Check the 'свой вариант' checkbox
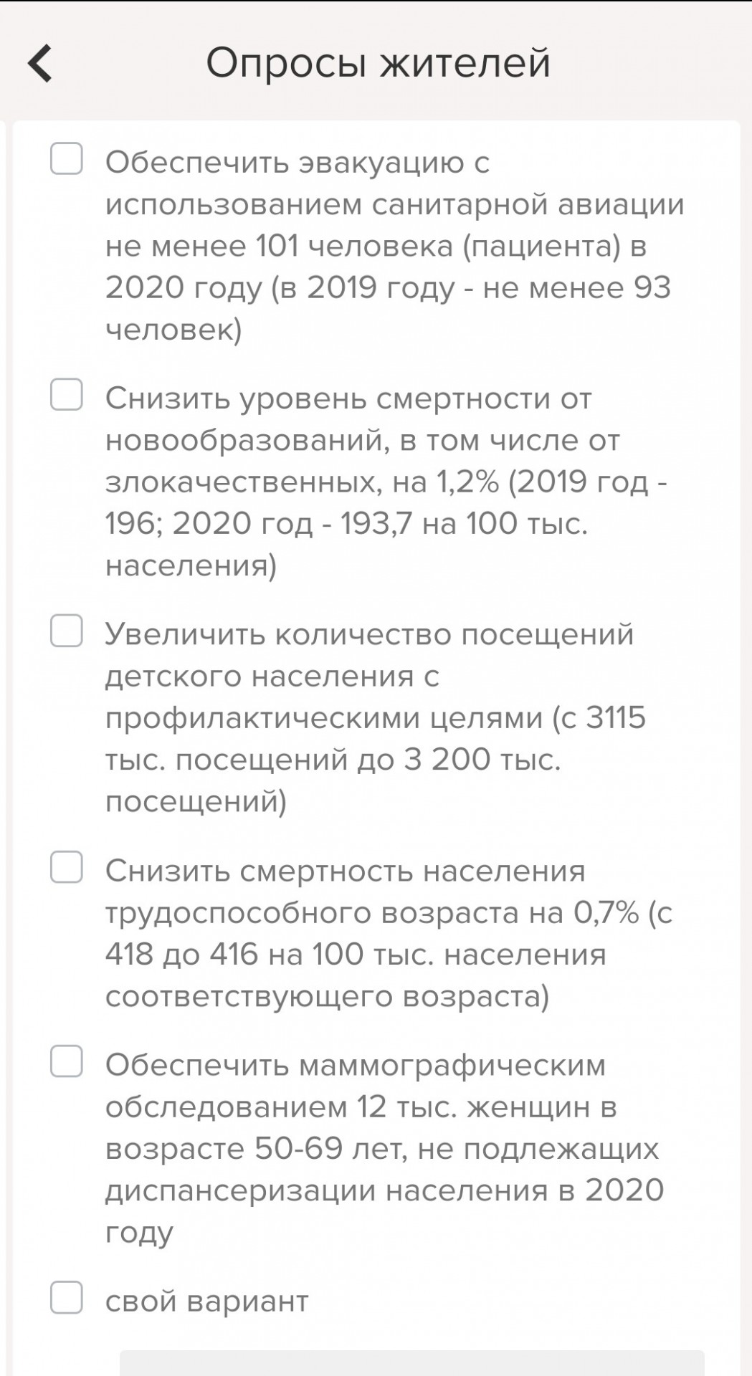Screen dimensions: 752x1376 point(66,1298)
